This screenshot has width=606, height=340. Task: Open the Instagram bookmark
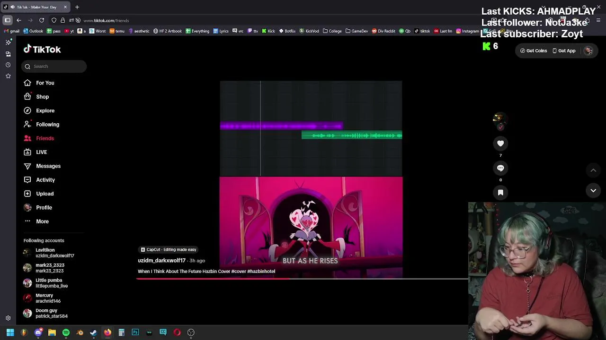click(468, 31)
